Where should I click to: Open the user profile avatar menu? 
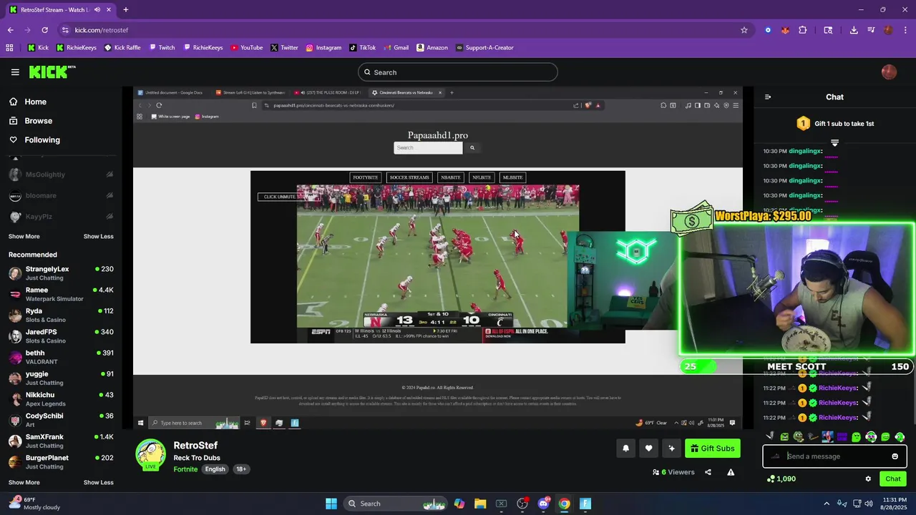(889, 72)
